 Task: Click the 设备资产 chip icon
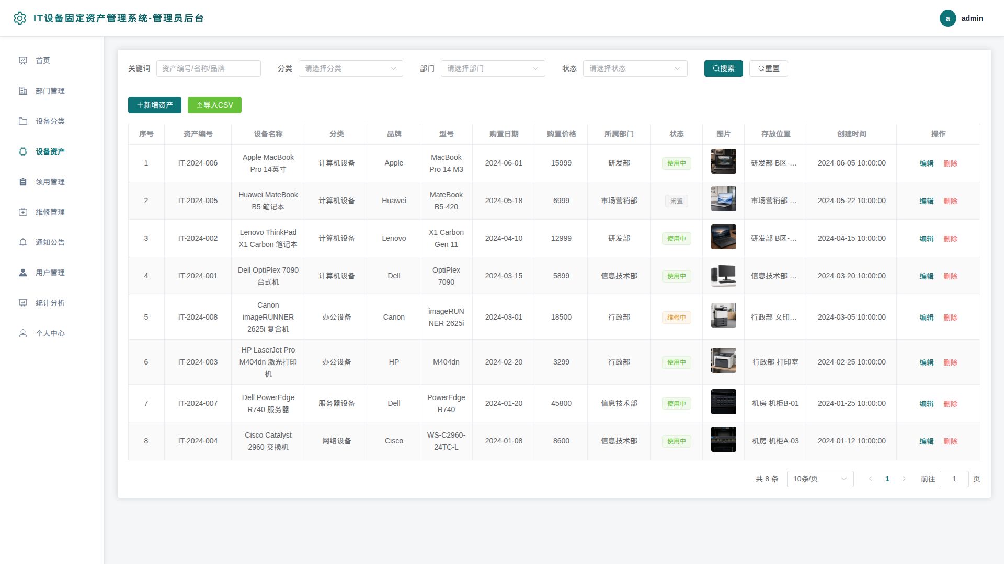(23, 151)
